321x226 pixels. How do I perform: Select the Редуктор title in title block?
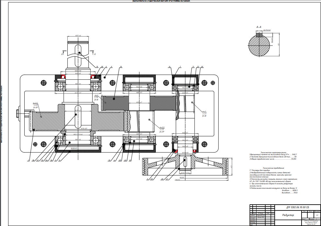tap(288, 215)
